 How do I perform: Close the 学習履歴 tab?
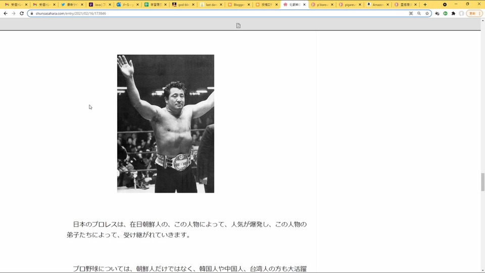[166, 5]
